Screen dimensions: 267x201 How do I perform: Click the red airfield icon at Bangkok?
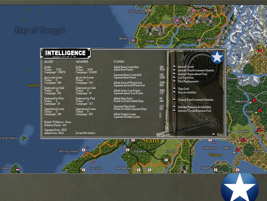132,148
